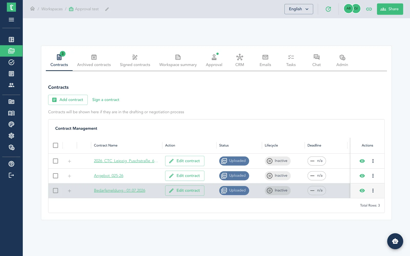410x256 pixels.
Task: Edit workspace name with pencil icon
Action: pos(107,9)
